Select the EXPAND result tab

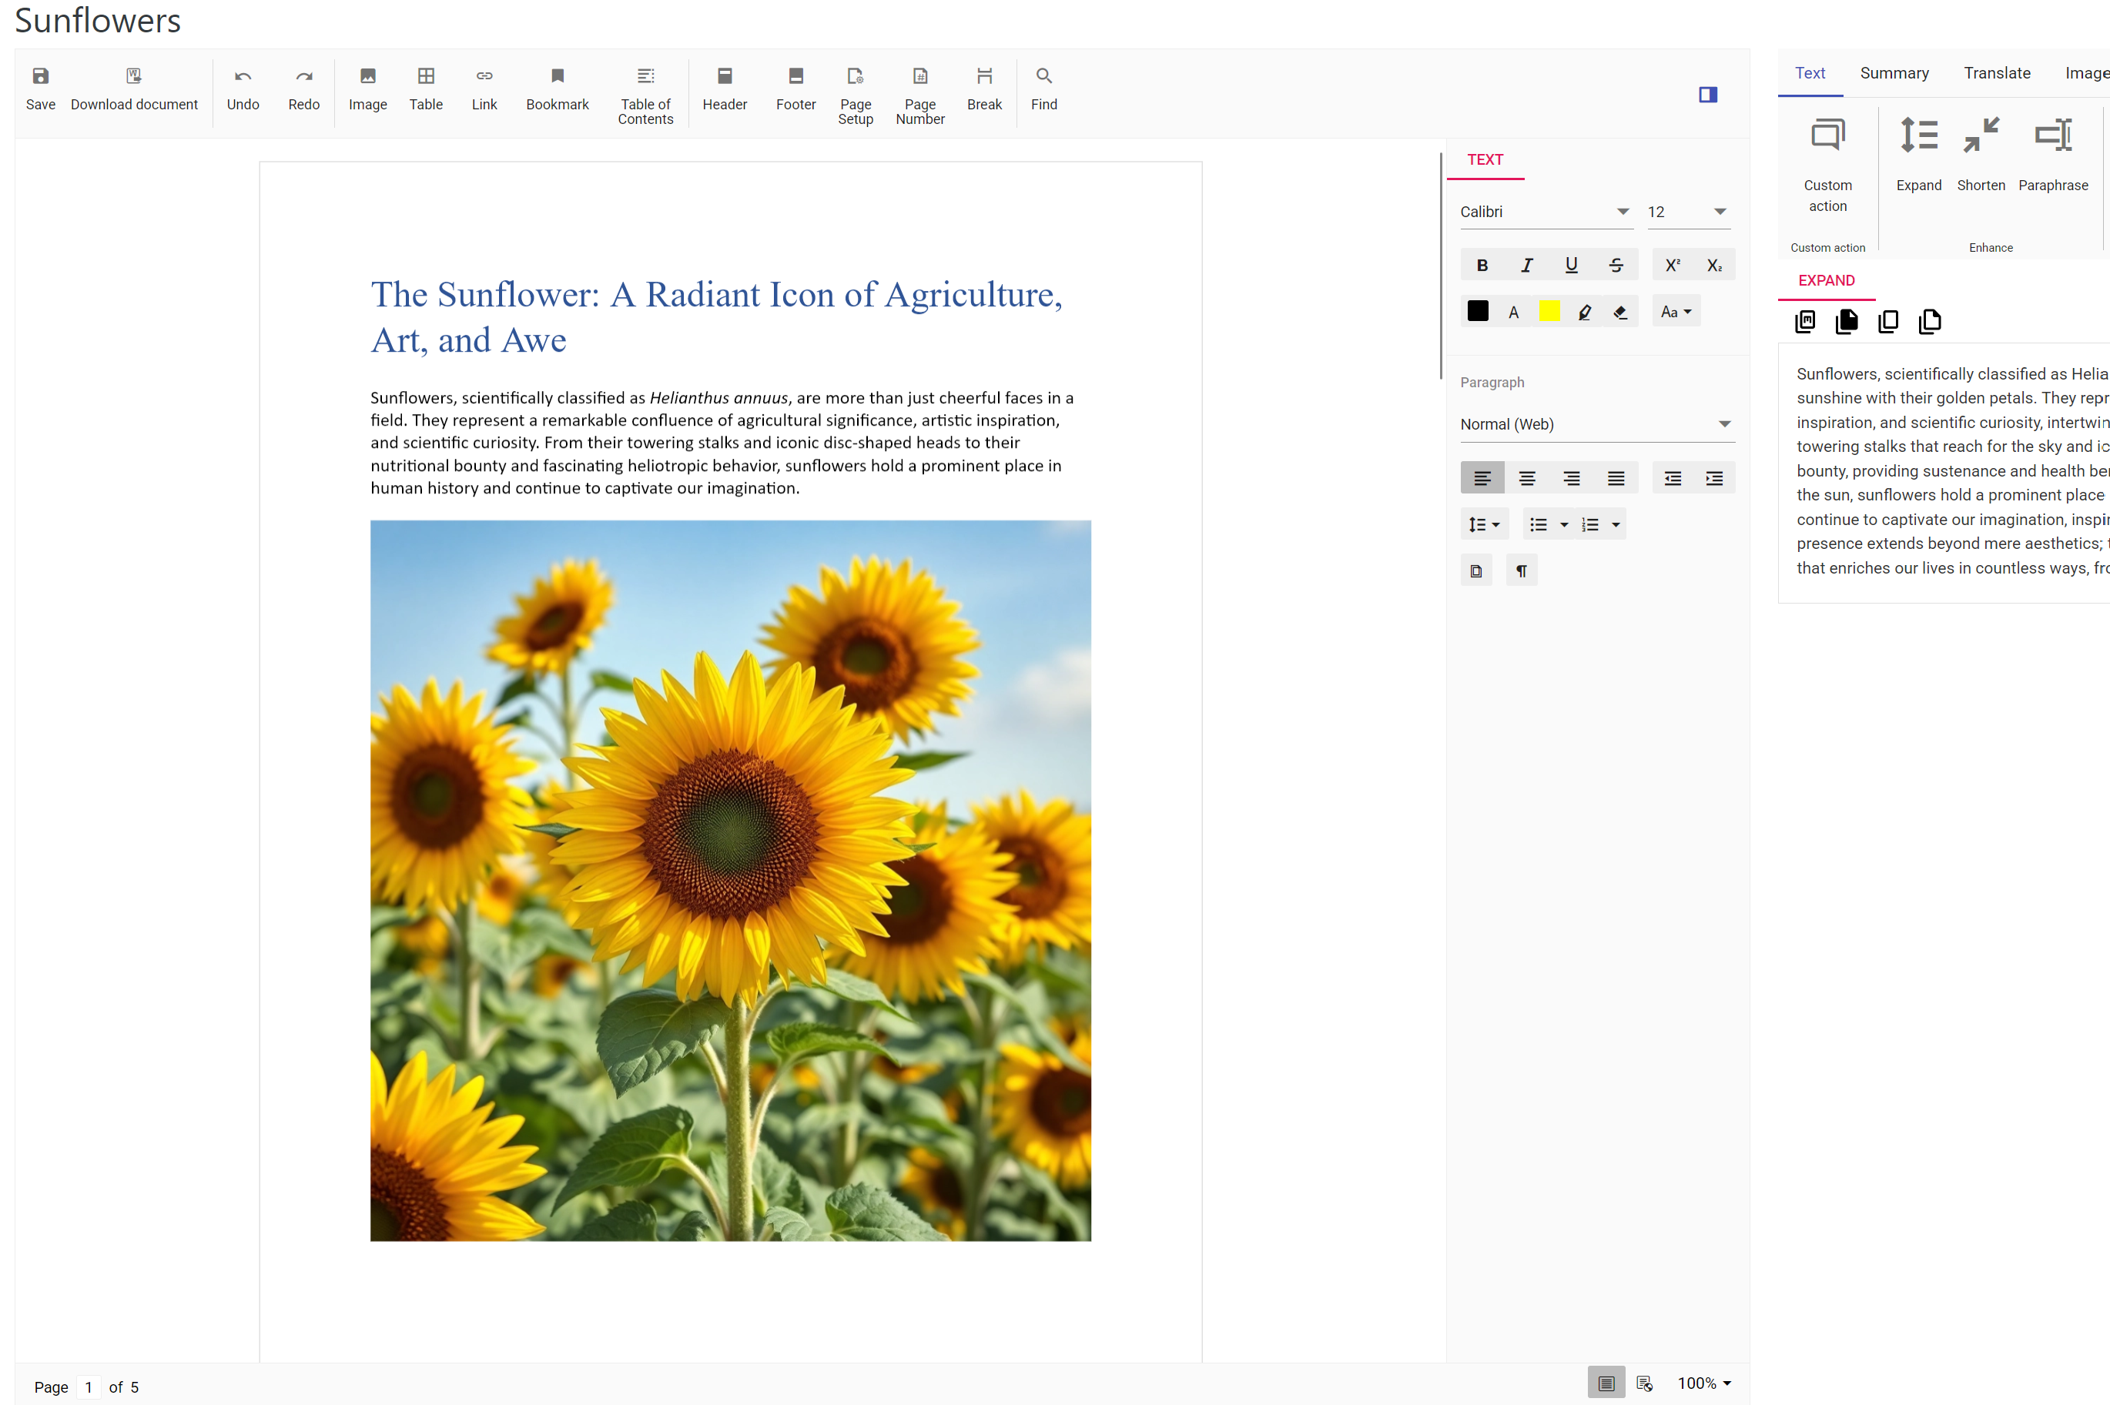[x=1826, y=280]
